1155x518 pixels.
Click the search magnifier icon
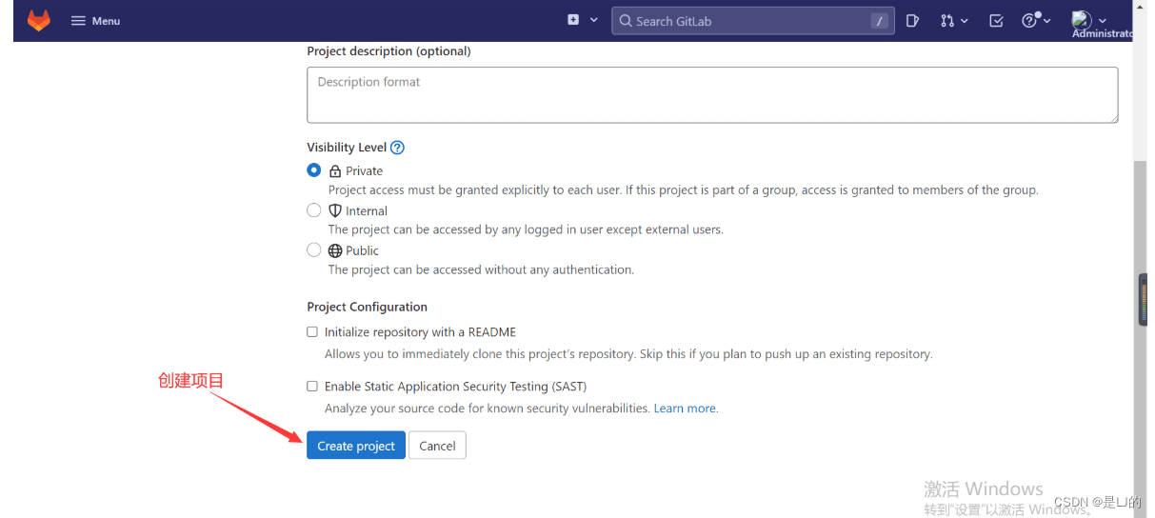click(626, 21)
